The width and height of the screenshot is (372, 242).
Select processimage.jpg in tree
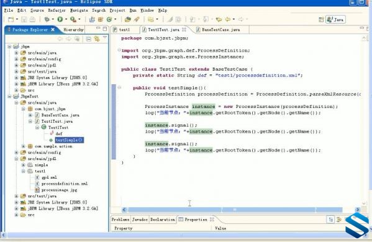pos(59,190)
